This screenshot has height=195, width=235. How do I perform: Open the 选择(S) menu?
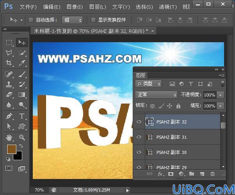pyautogui.click(x=144, y=7)
